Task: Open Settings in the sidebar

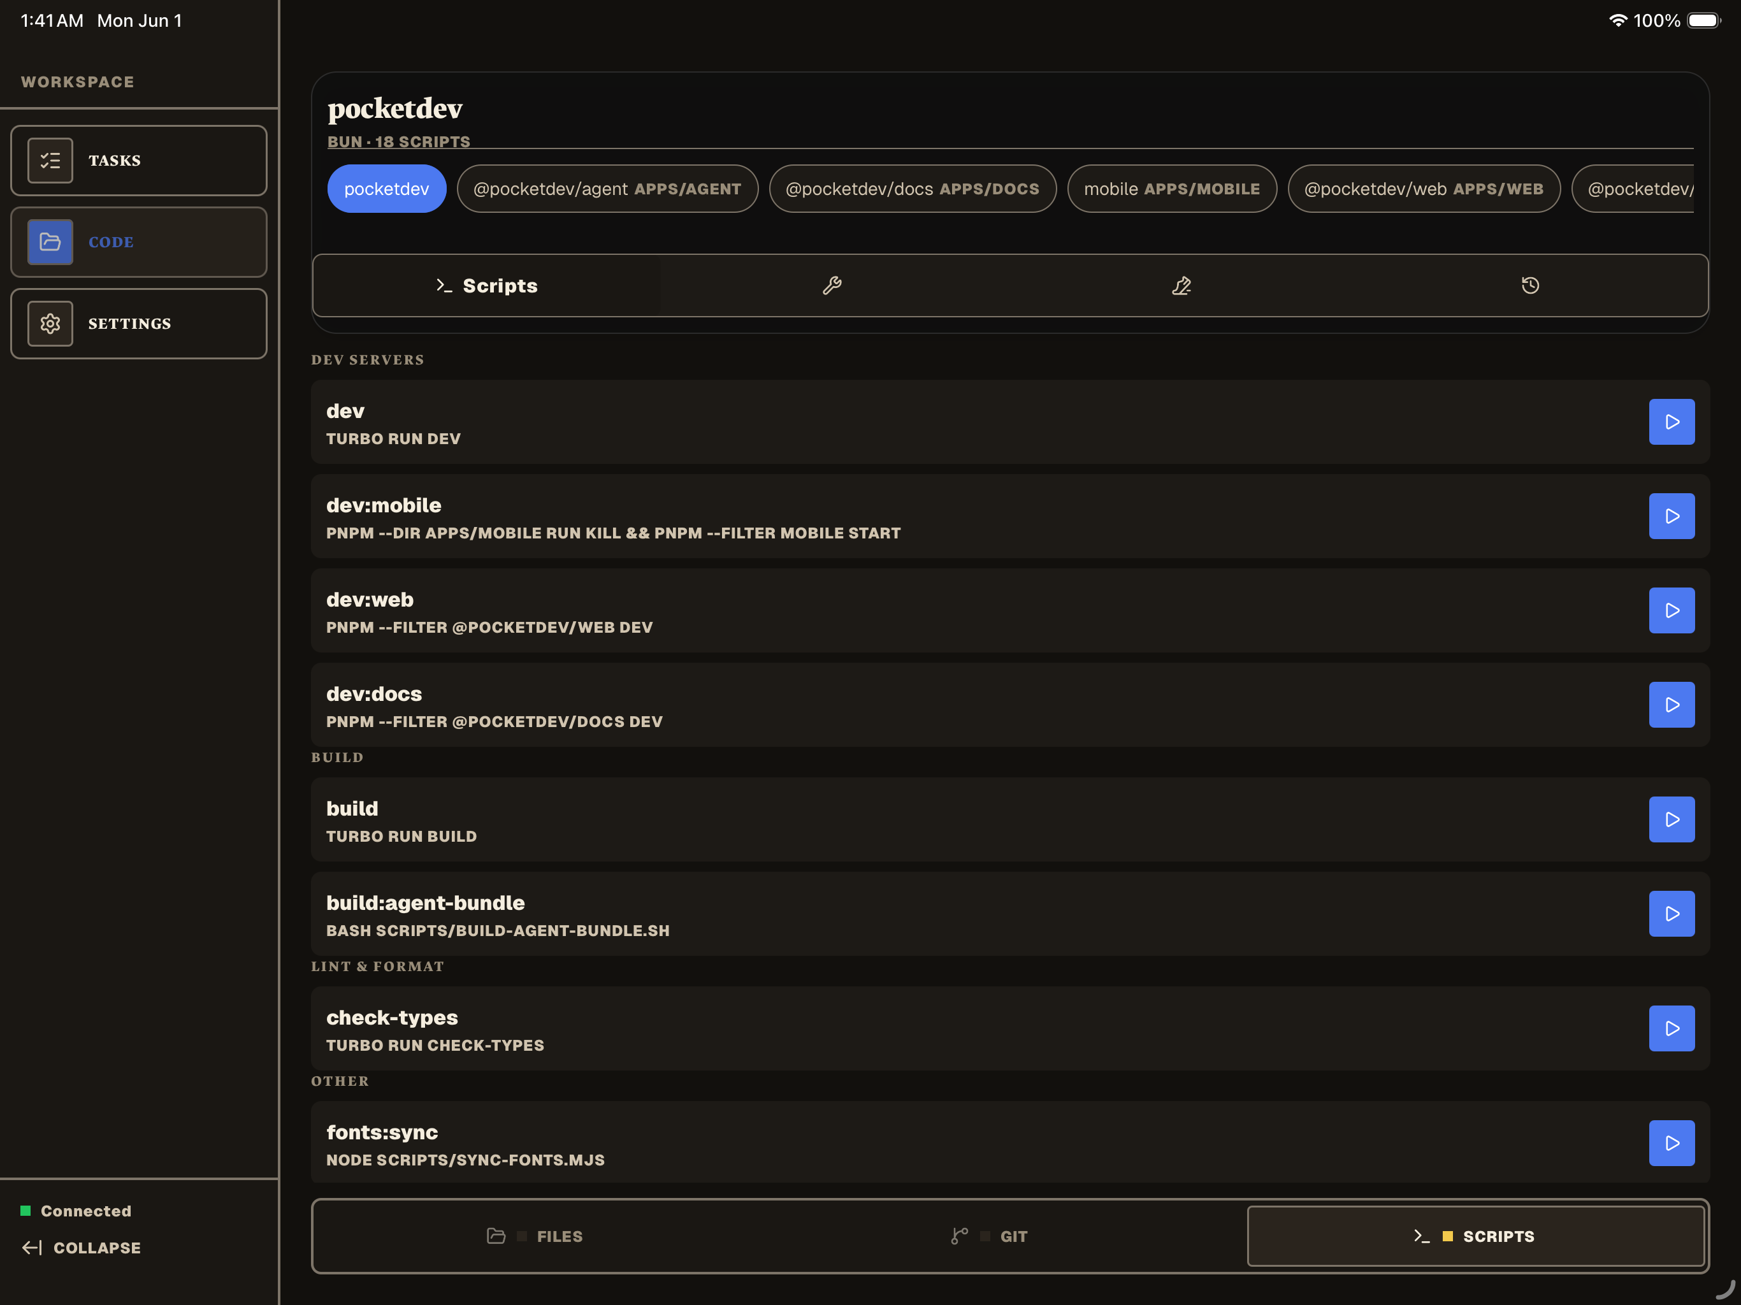Action: pos(138,324)
